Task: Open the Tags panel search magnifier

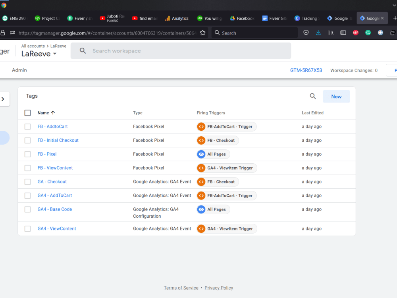Action: pyautogui.click(x=312, y=96)
